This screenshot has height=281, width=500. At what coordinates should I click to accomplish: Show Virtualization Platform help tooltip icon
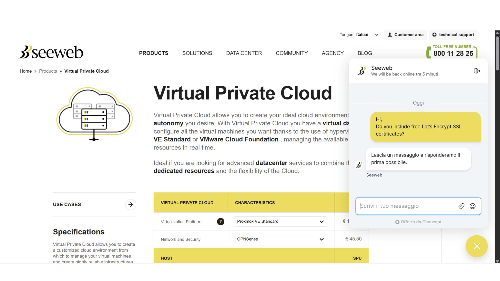[x=220, y=222]
